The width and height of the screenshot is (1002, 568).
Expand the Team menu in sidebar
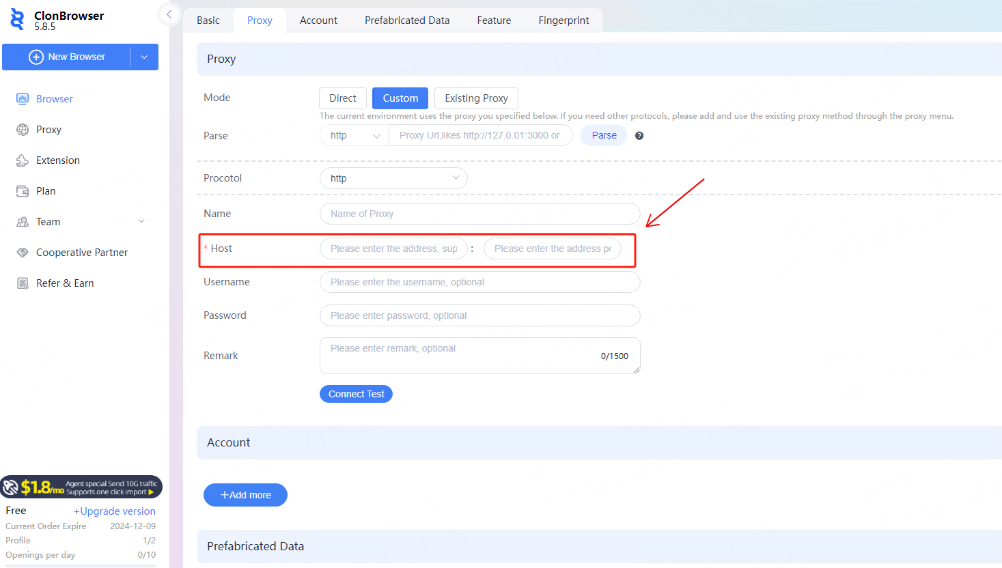click(x=141, y=221)
